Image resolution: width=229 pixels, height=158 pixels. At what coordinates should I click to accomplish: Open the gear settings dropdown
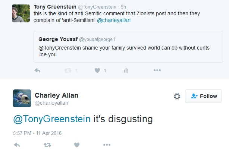tap(177, 96)
